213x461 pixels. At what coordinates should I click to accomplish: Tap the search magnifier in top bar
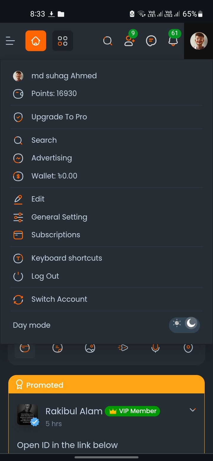click(107, 41)
